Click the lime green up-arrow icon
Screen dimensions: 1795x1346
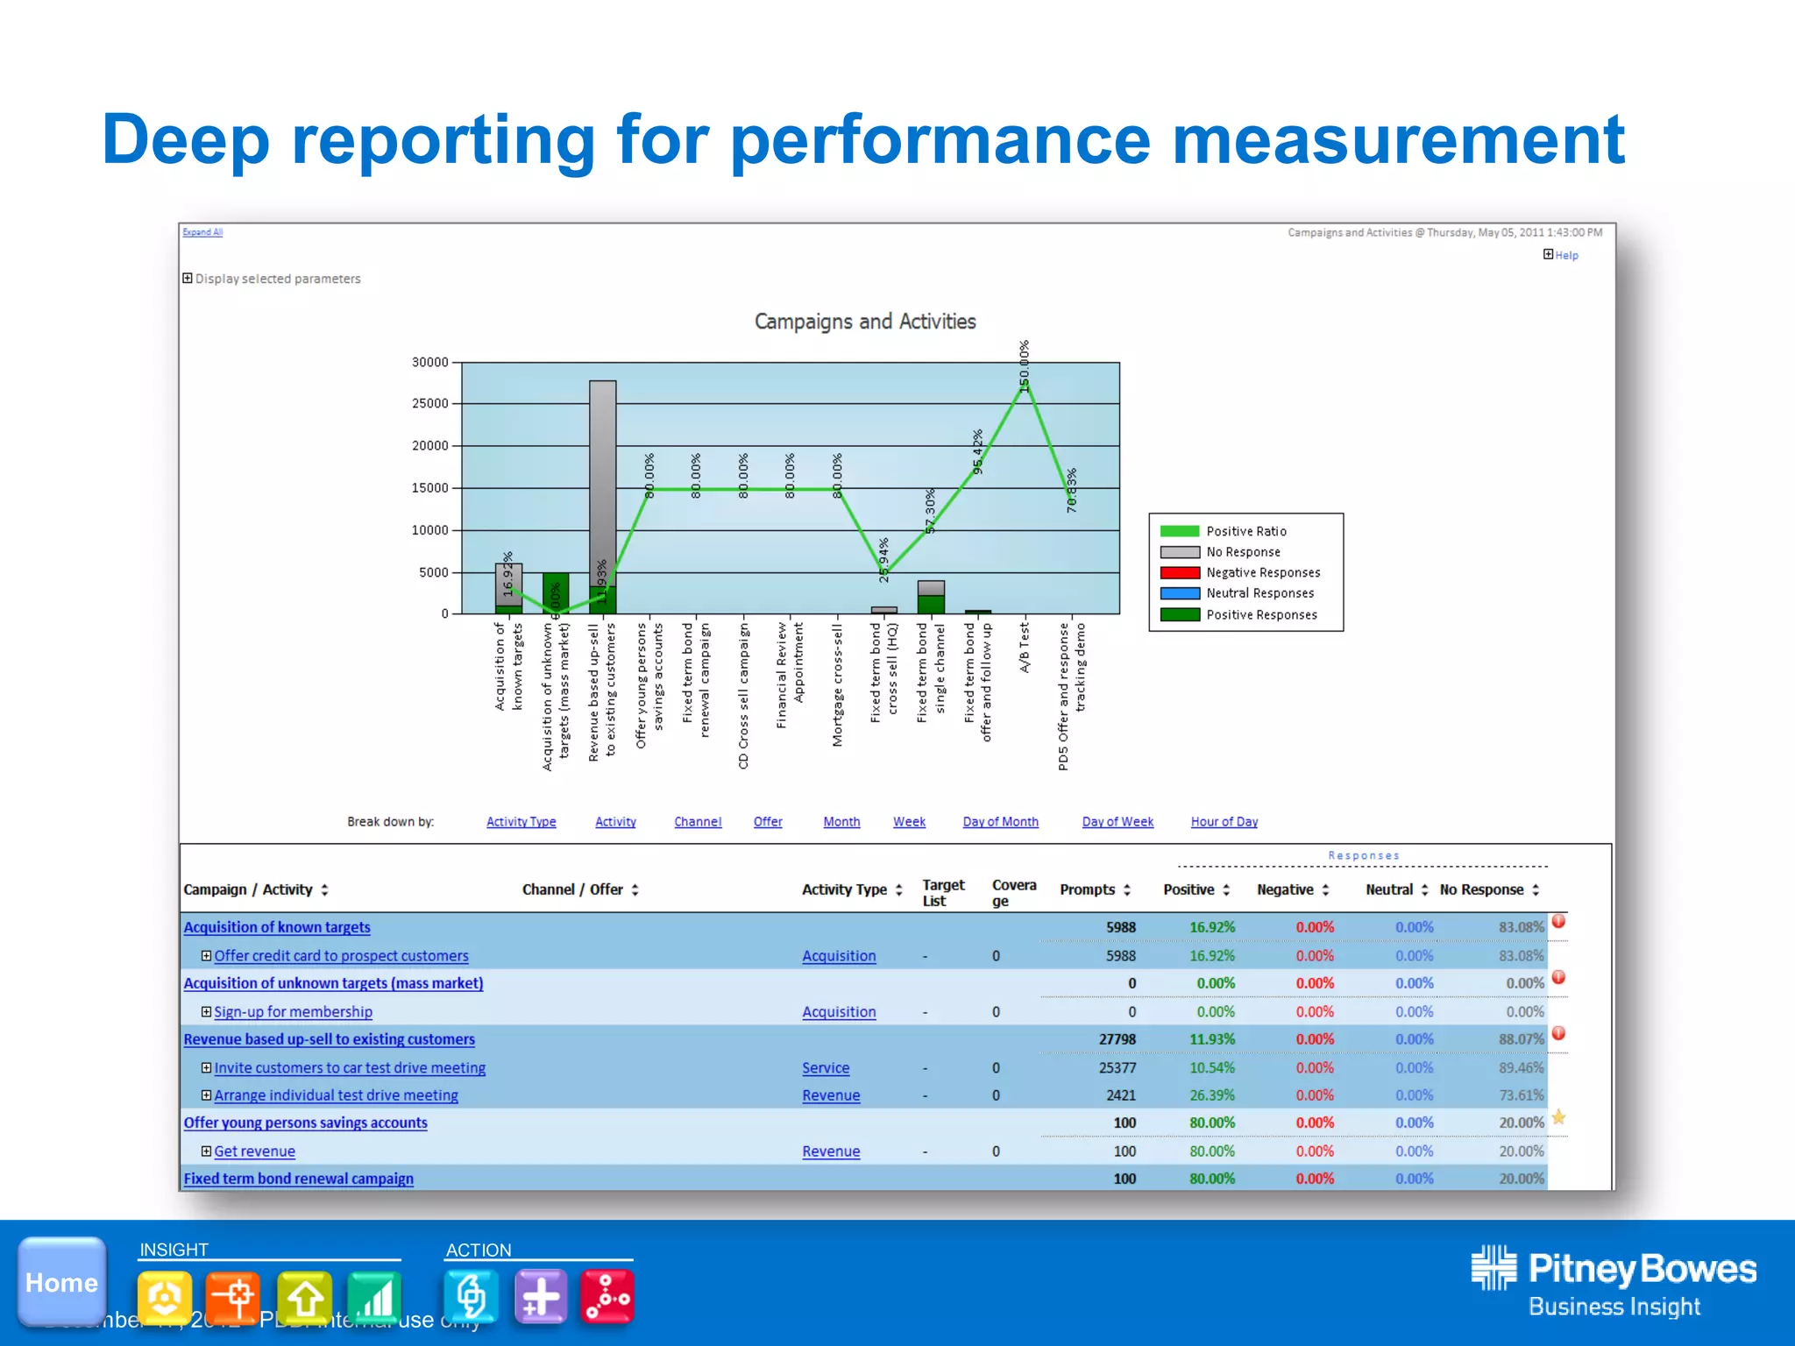(x=304, y=1297)
